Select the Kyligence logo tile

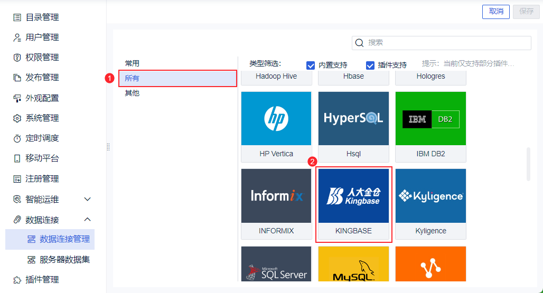(x=431, y=196)
